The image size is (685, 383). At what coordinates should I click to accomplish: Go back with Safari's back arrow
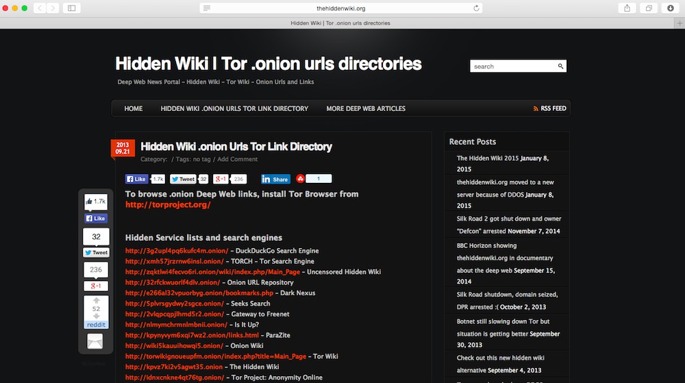[40, 8]
